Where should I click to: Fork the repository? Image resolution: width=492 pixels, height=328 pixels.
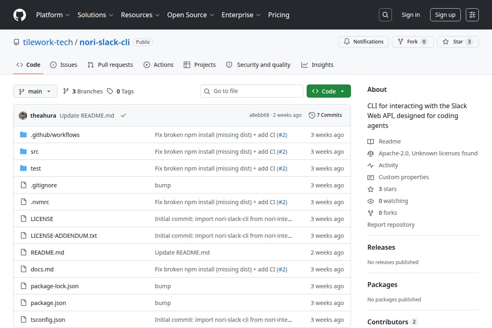point(412,42)
